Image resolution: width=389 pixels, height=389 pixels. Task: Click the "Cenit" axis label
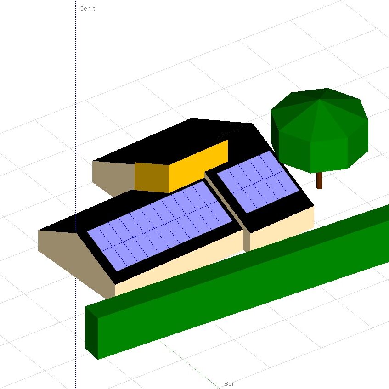(87, 9)
